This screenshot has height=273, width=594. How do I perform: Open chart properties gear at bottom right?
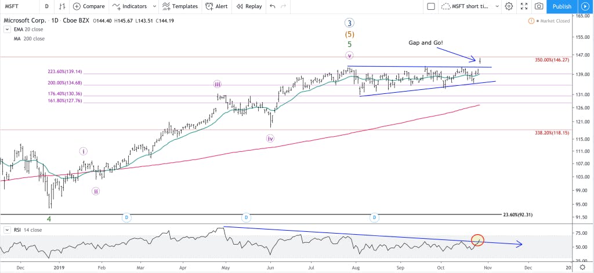click(x=582, y=266)
